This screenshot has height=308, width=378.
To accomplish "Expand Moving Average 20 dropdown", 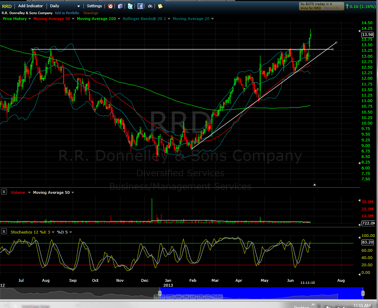I will [x=212, y=19].
